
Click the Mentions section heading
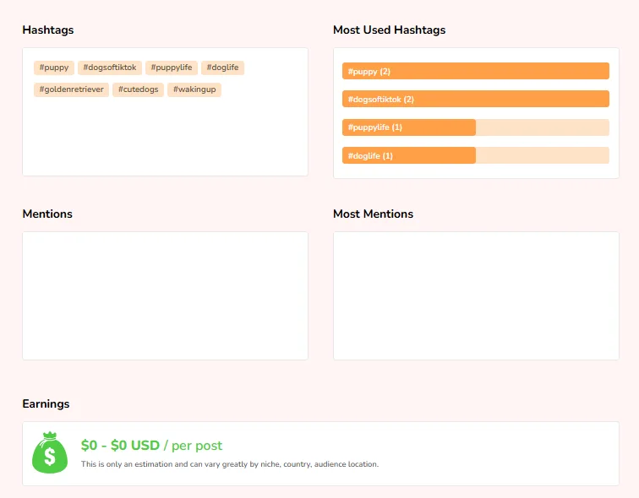pyautogui.click(x=47, y=214)
